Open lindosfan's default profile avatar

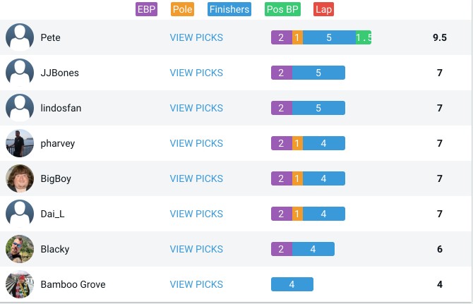pos(20,108)
